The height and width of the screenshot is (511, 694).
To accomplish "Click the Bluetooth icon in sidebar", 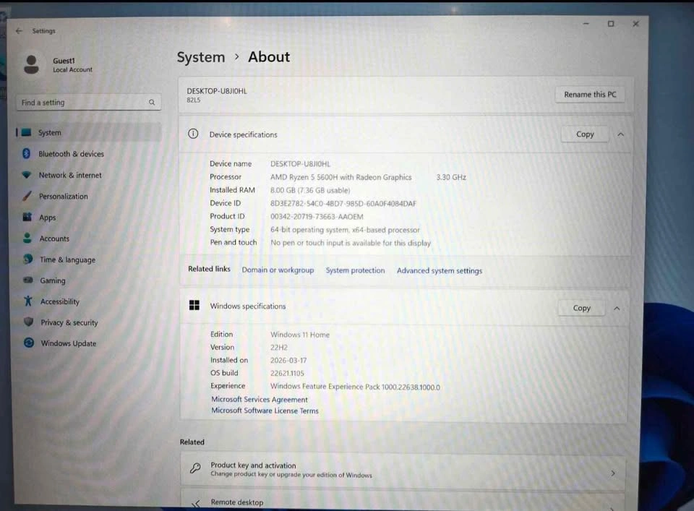I will tap(27, 153).
